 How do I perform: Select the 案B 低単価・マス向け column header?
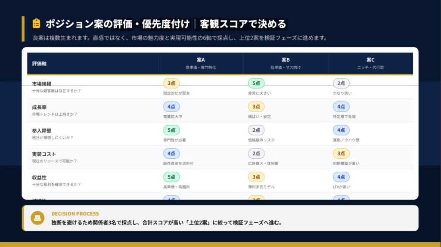click(x=286, y=63)
